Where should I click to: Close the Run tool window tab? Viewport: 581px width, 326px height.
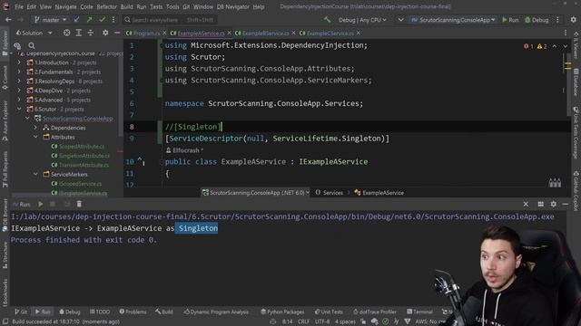[x=526, y=204]
